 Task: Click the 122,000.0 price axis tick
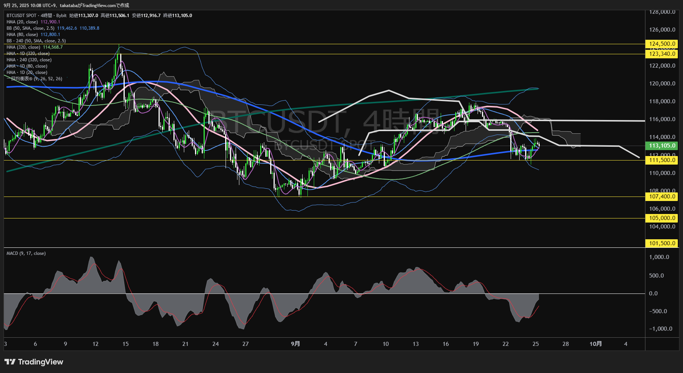[662, 66]
